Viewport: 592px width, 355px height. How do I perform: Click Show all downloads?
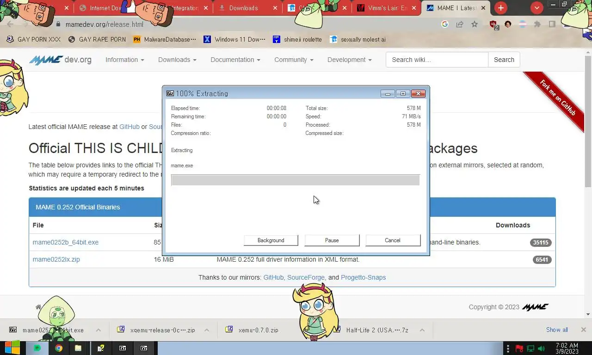557,330
